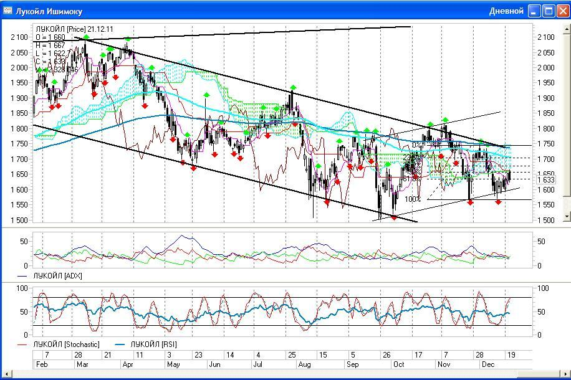This screenshot has height=380, width=571.
Task: Click the chart window icon in title bar
Action: [x=7, y=11]
